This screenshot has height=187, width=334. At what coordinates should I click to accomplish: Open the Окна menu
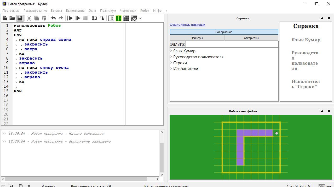click(x=92, y=11)
